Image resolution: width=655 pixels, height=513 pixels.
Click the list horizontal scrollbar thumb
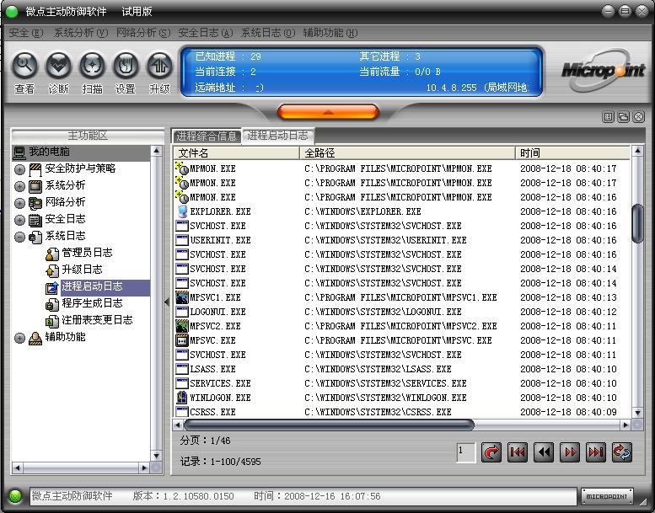point(329,425)
